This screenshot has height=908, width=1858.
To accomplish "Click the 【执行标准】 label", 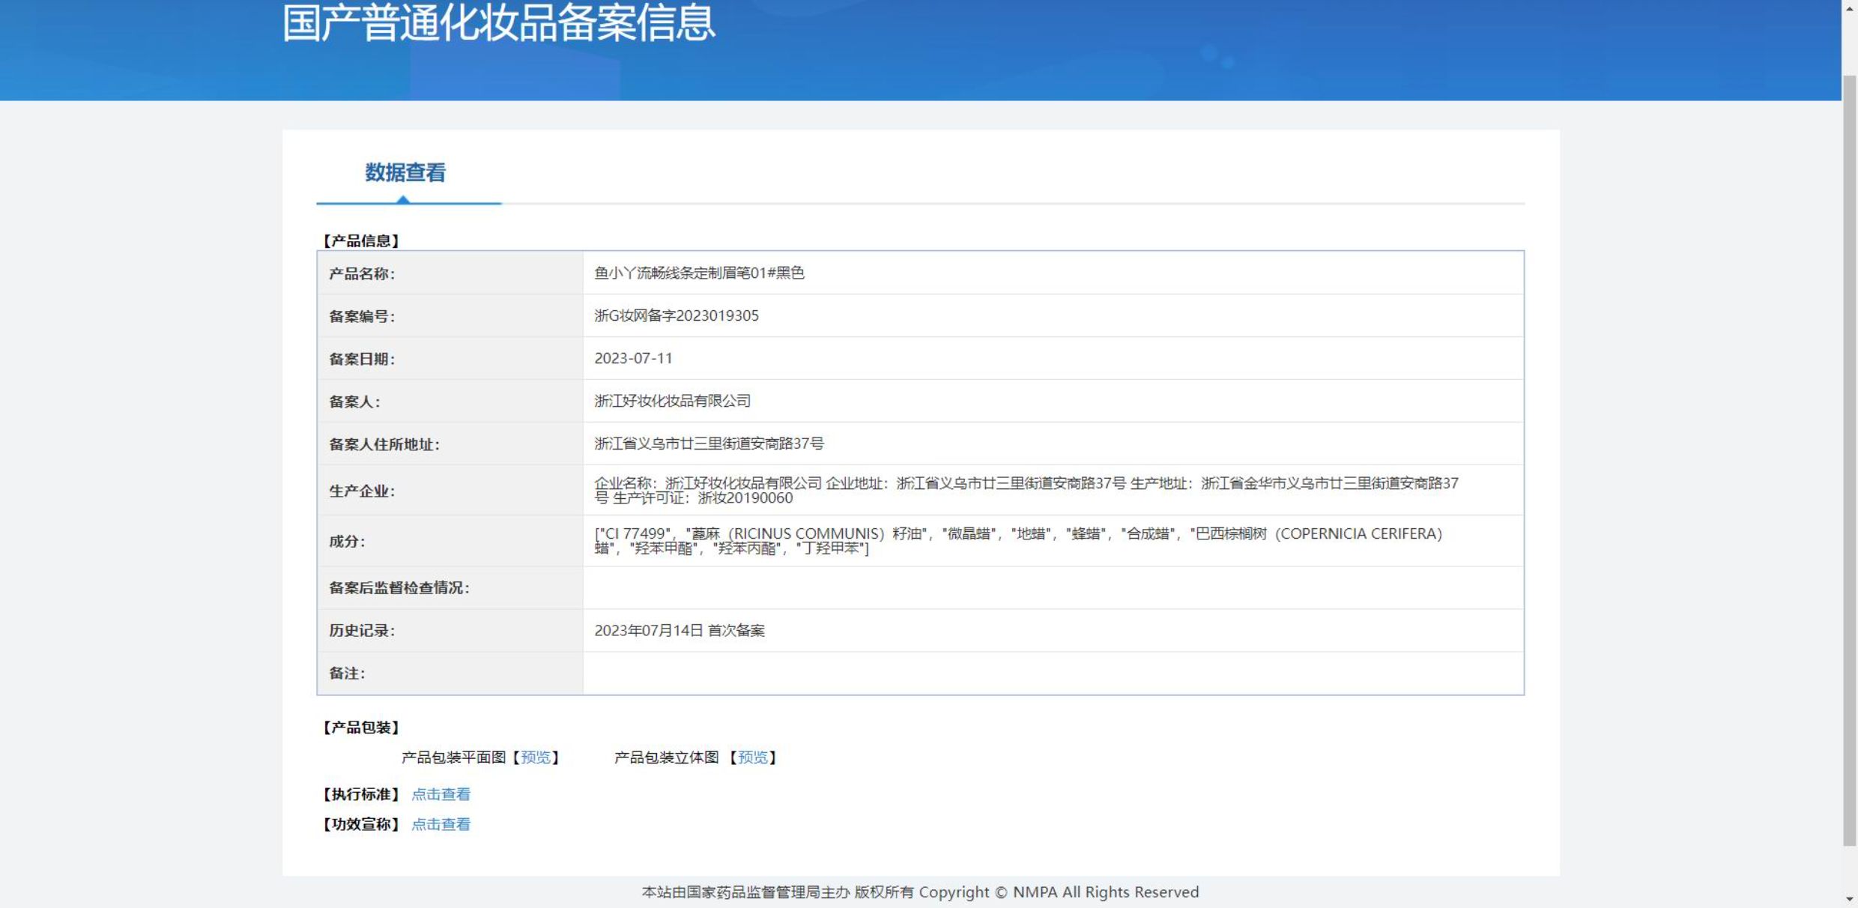I will [x=361, y=794].
